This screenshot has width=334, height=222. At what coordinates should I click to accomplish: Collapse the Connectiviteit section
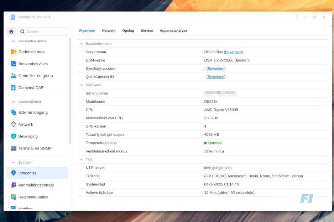coord(14,102)
